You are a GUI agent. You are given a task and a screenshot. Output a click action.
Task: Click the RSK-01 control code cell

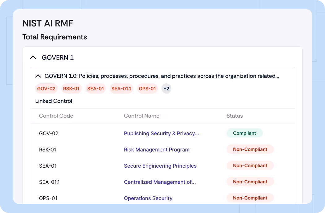48,149
